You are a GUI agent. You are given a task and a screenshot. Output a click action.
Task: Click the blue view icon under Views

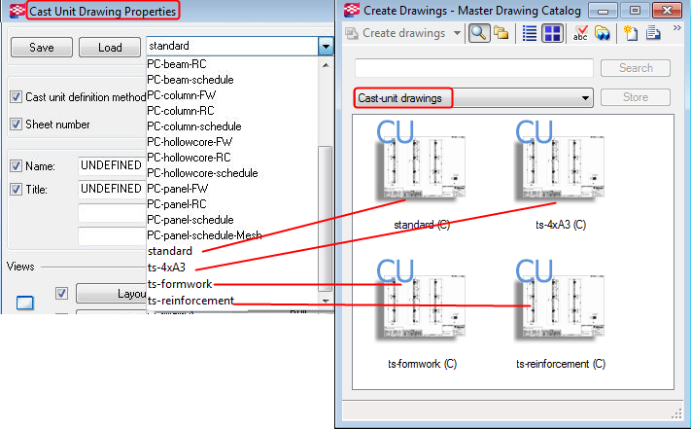click(x=24, y=303)
